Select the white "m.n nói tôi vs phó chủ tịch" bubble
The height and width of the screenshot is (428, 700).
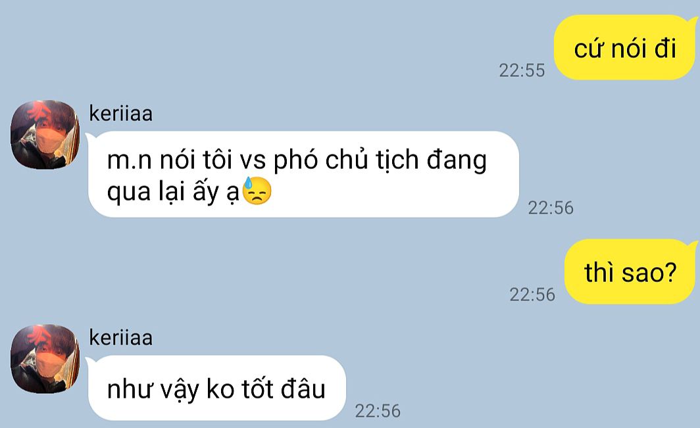coord(303,174)
